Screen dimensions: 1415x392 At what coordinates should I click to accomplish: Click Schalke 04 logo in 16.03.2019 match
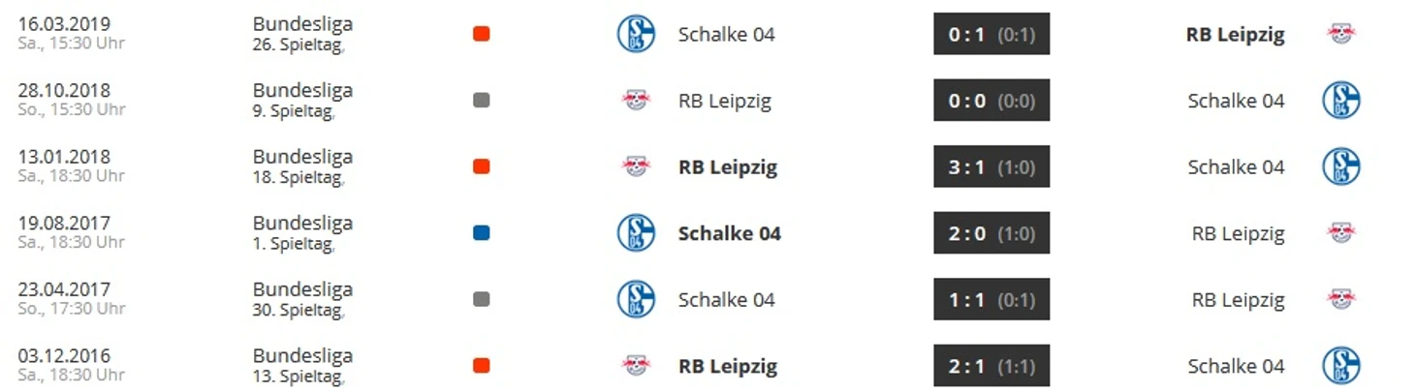pyautogui.click(x=636, y=34)
